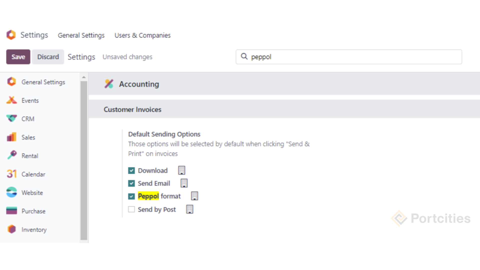Select the Purchase icon in the sidebar
This screenshot has height=270, width=480.
pyautogui.click(x=11, y=211)
